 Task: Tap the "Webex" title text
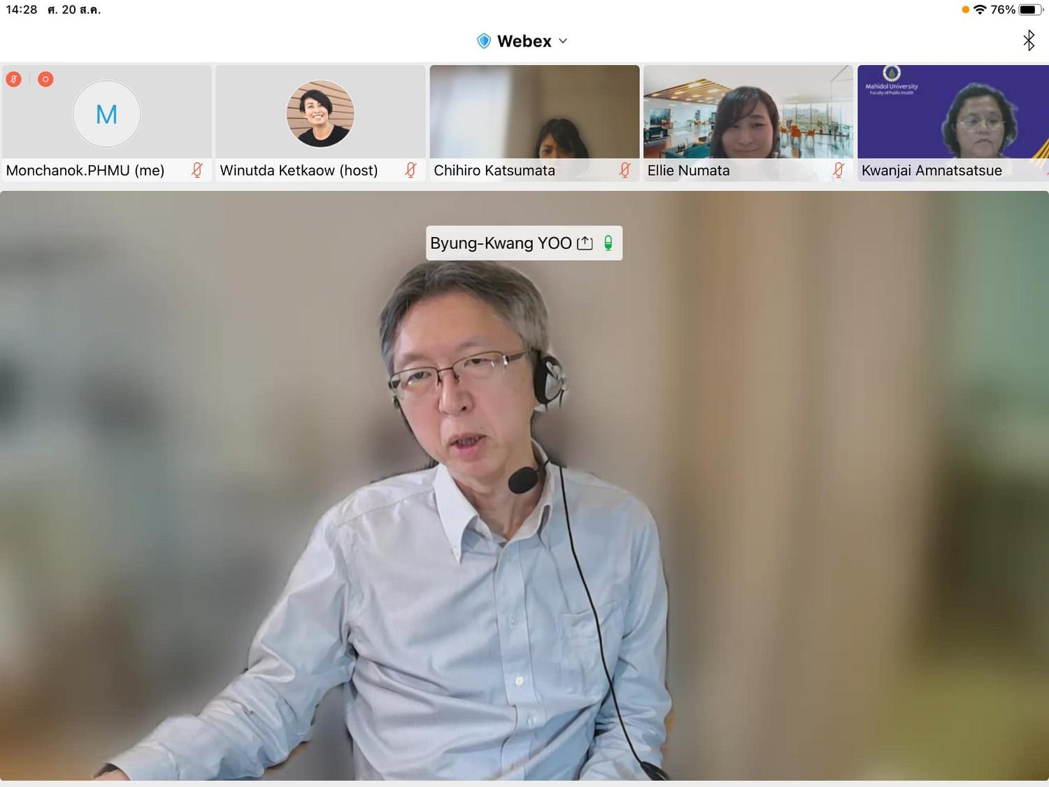[524, 41]
